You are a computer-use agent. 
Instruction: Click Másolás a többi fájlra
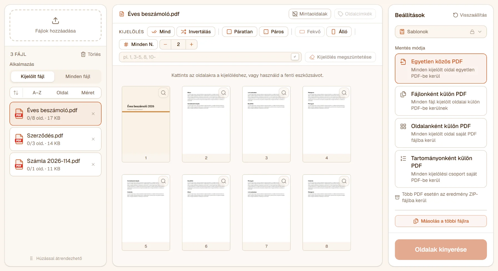click(x=441, y=221)
